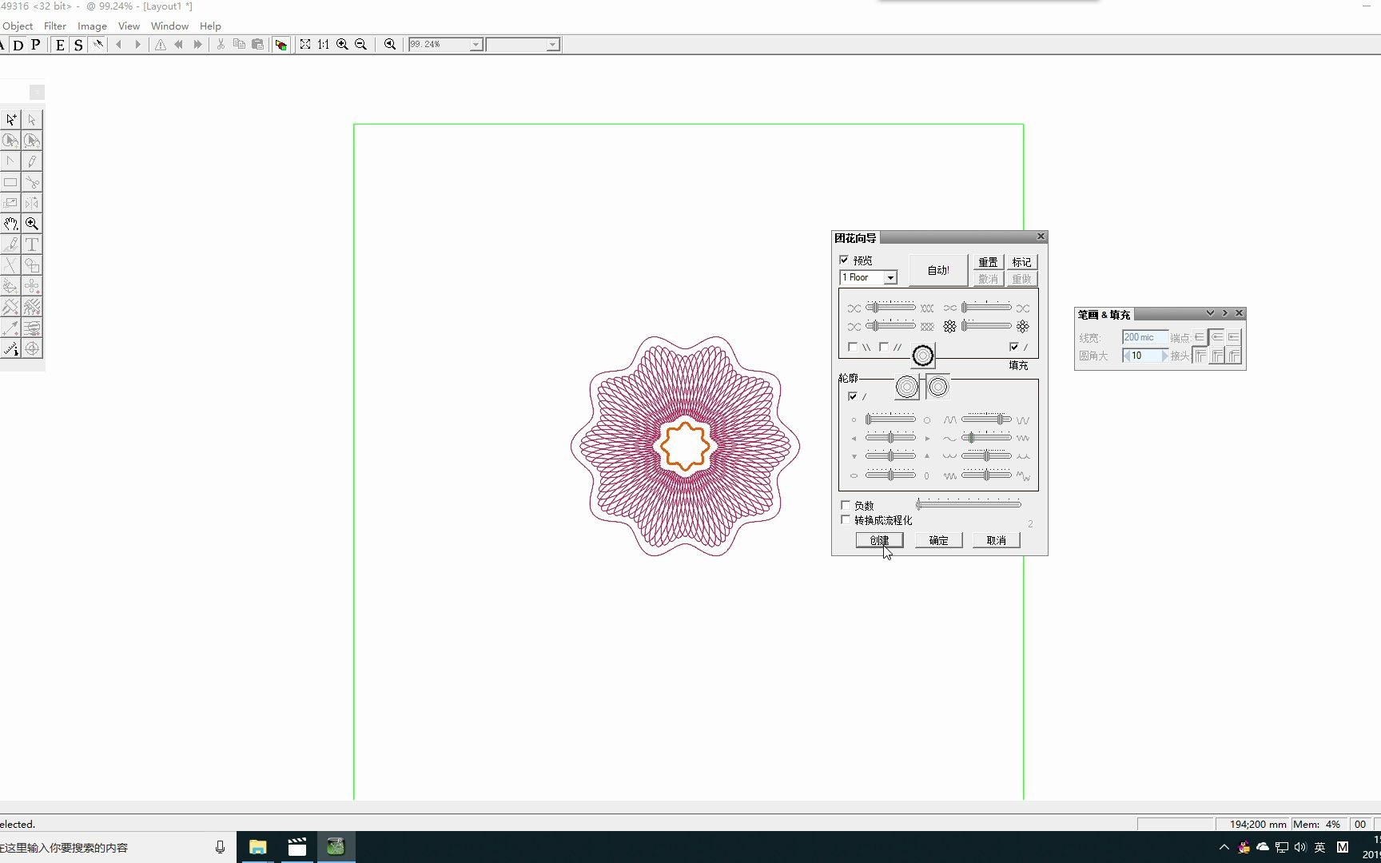Image resolution: width=1381 pixels, height=863 pixels.
Task: Collapse the 笔画 & 填充 panel with its down chevron
Action: tap(1210, 313)
